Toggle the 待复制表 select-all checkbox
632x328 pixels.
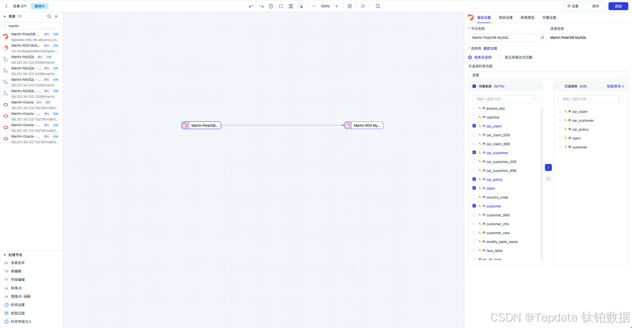click(x=474, y=86)
